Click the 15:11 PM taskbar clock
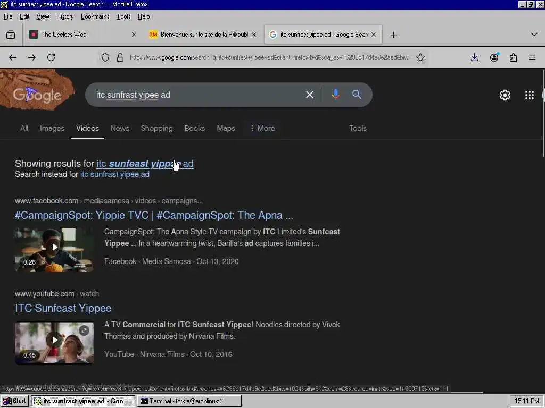Image resolution: width=545 pixels, height=408 pixels. [526, 401]
